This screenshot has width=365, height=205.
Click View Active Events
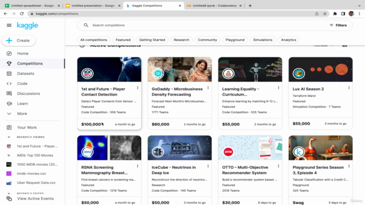point(35,199)
